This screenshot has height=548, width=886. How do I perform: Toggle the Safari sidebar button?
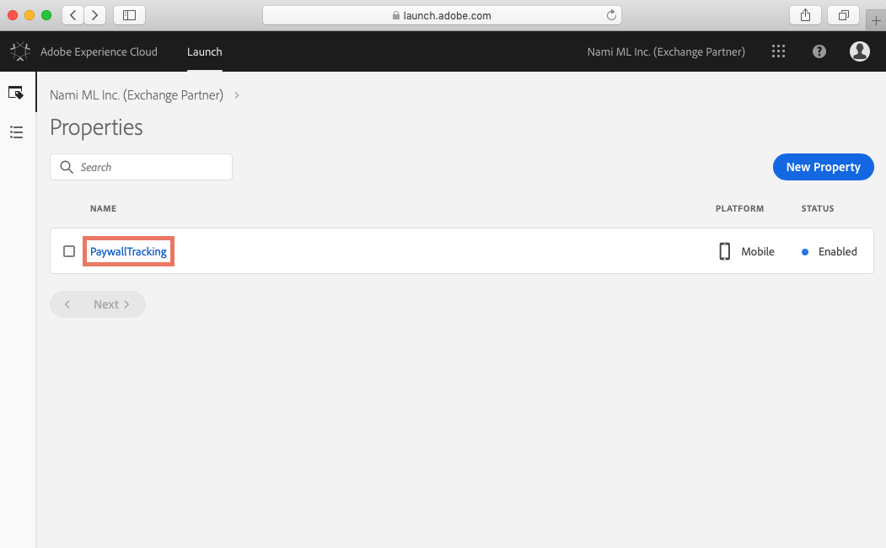point(129,15)
